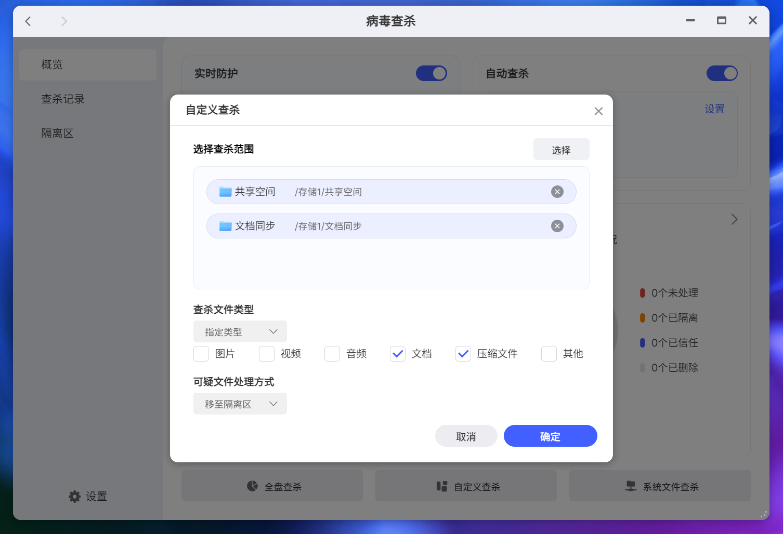This screenshot has height=534, width=783.
Task: Check the 图片 file type box
Action: click(201, 354)
